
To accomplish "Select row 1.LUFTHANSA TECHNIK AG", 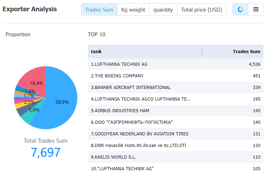I will [176, 64].
